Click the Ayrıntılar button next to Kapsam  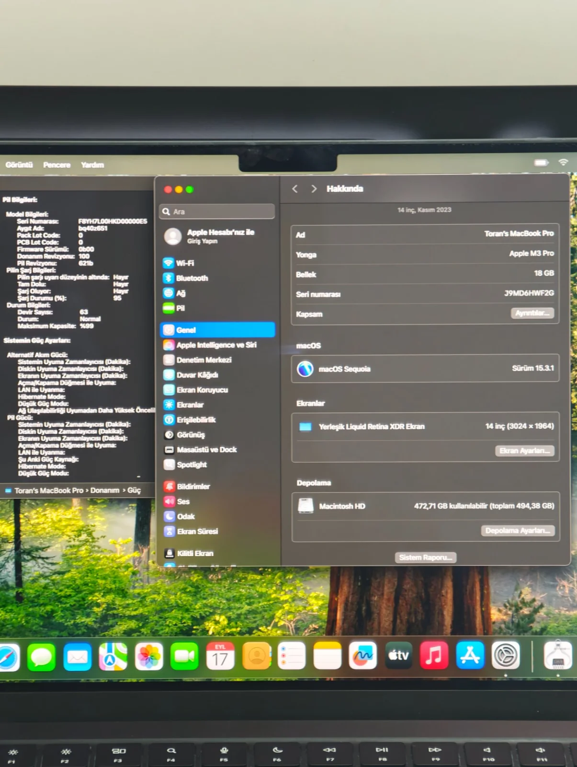(532, 313)
